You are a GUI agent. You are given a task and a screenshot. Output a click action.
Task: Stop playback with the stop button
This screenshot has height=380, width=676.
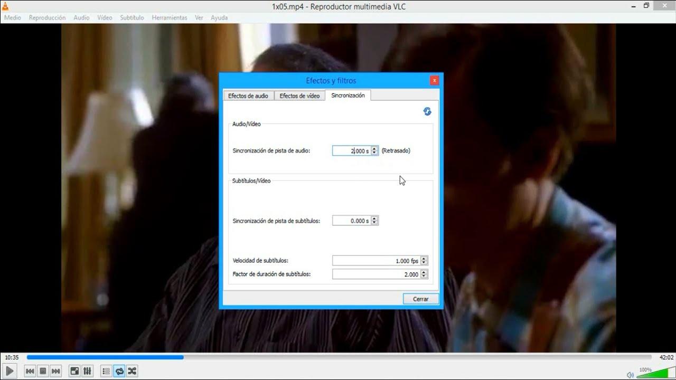43,371
